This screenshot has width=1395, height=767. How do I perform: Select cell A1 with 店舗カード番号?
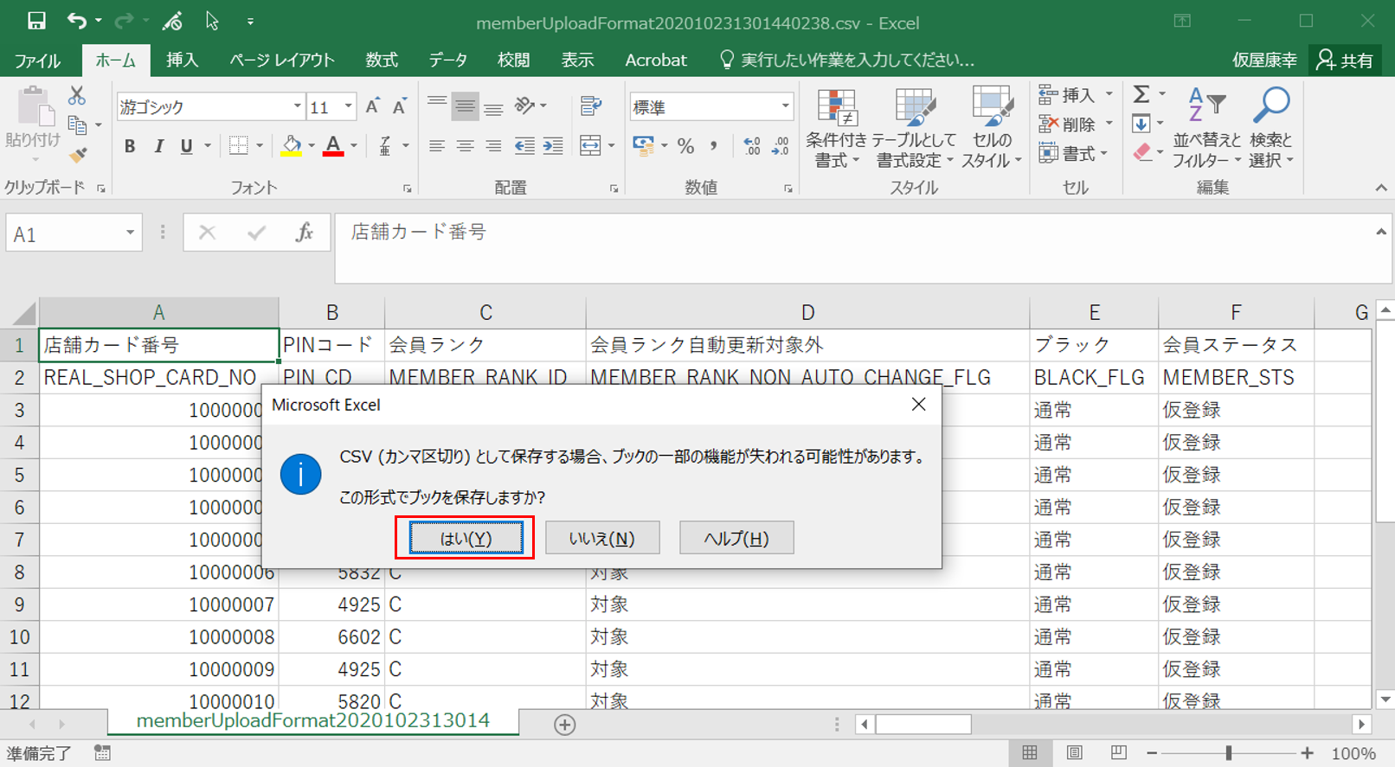pyautogui.click(x=158, y=345)
